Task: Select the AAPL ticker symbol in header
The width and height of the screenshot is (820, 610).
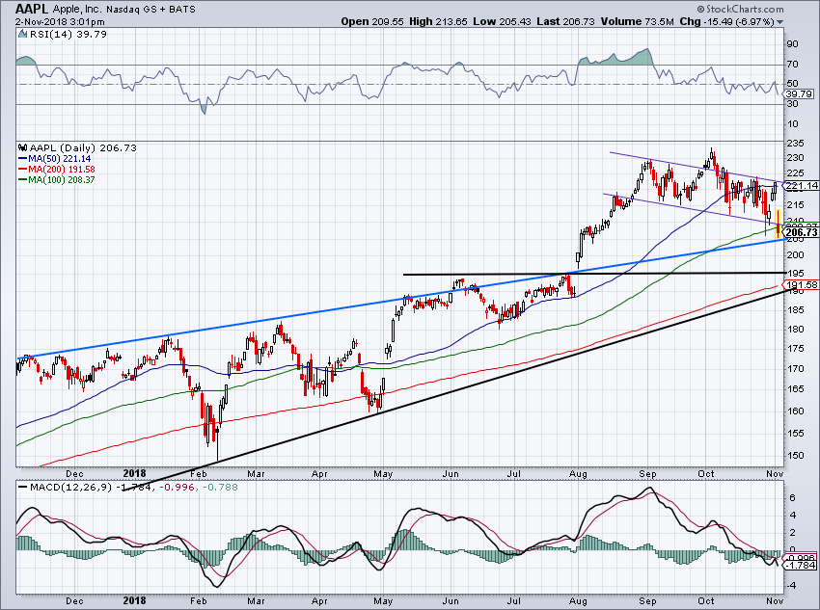Action: [33, 9]
